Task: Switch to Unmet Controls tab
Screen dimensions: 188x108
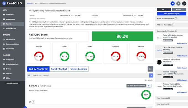Action: [x=79, y=69]
